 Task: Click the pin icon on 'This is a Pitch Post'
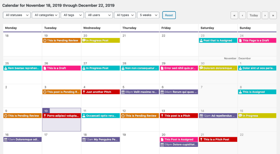[x=201, y=139]
